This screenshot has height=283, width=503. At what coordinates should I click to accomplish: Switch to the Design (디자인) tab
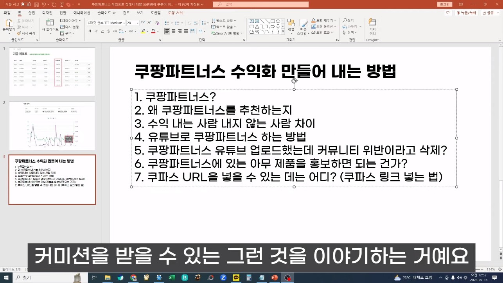tap(47, 13)
